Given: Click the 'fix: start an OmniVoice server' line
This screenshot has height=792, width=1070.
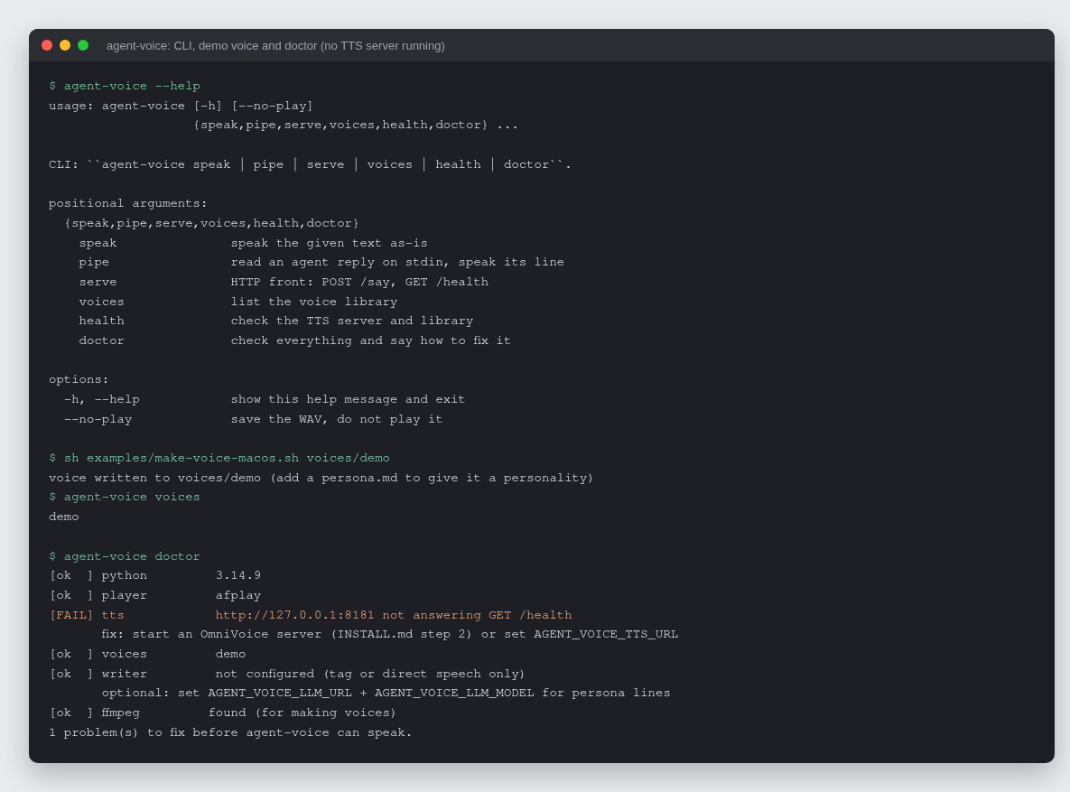Looking at the screenshot, I should point(390,634).
